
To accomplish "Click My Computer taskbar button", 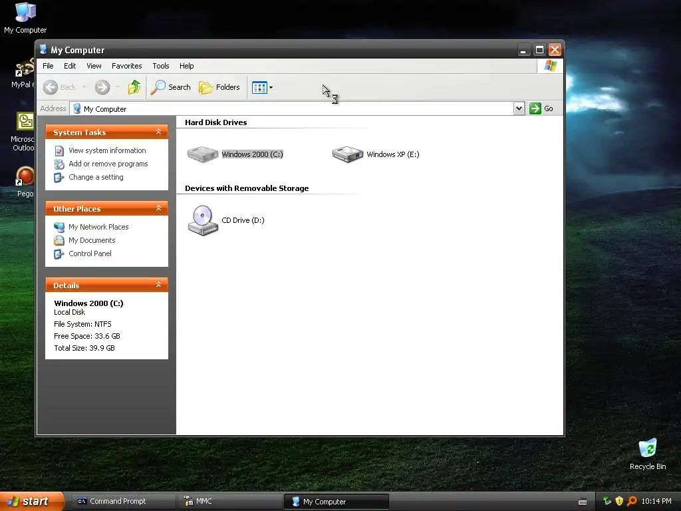I will (336, 502).
